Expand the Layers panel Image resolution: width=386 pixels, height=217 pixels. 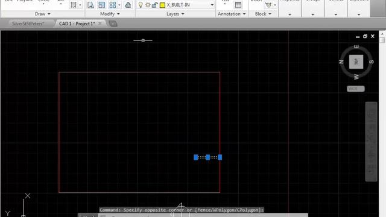click(176, 14)
